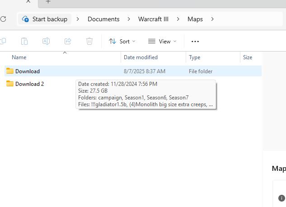Expand chevron after Maps
This screenshot has width=286, height=207.
212,19
